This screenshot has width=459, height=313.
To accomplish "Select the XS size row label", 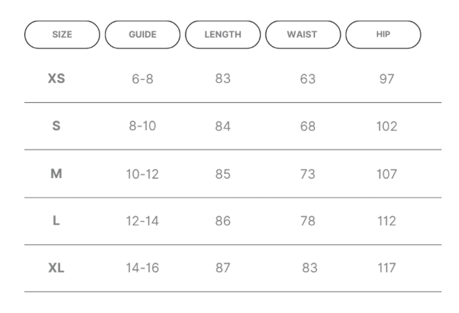I will 56,79.
